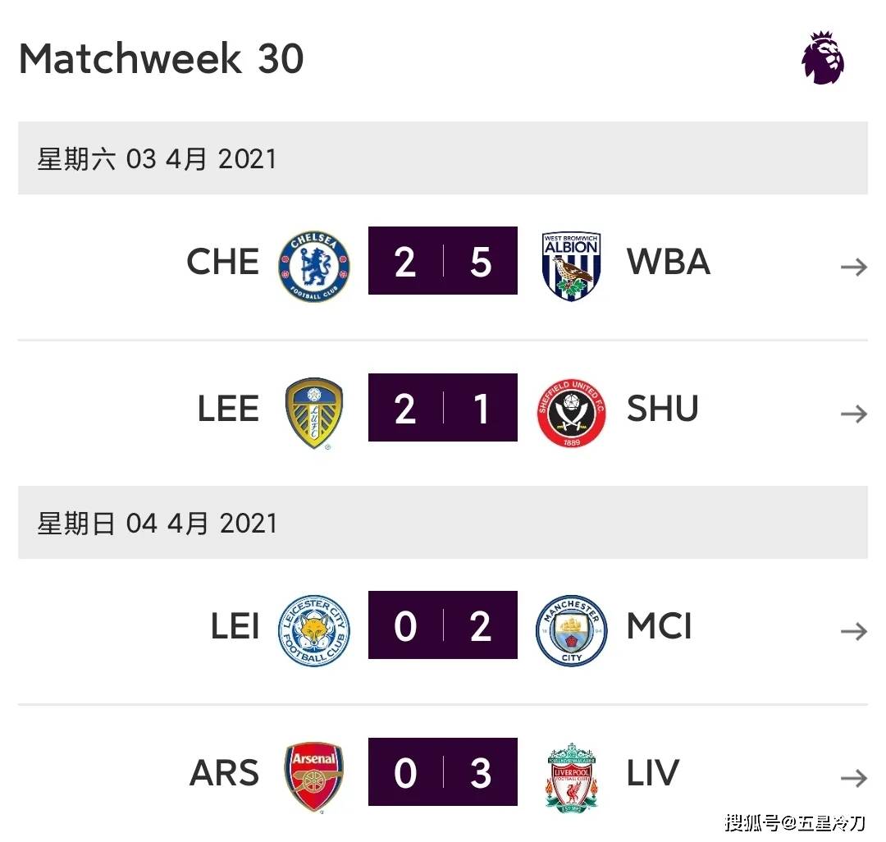Select the Leicester City fox crest
The image size is (886, 842).
(x=314, y=630)
